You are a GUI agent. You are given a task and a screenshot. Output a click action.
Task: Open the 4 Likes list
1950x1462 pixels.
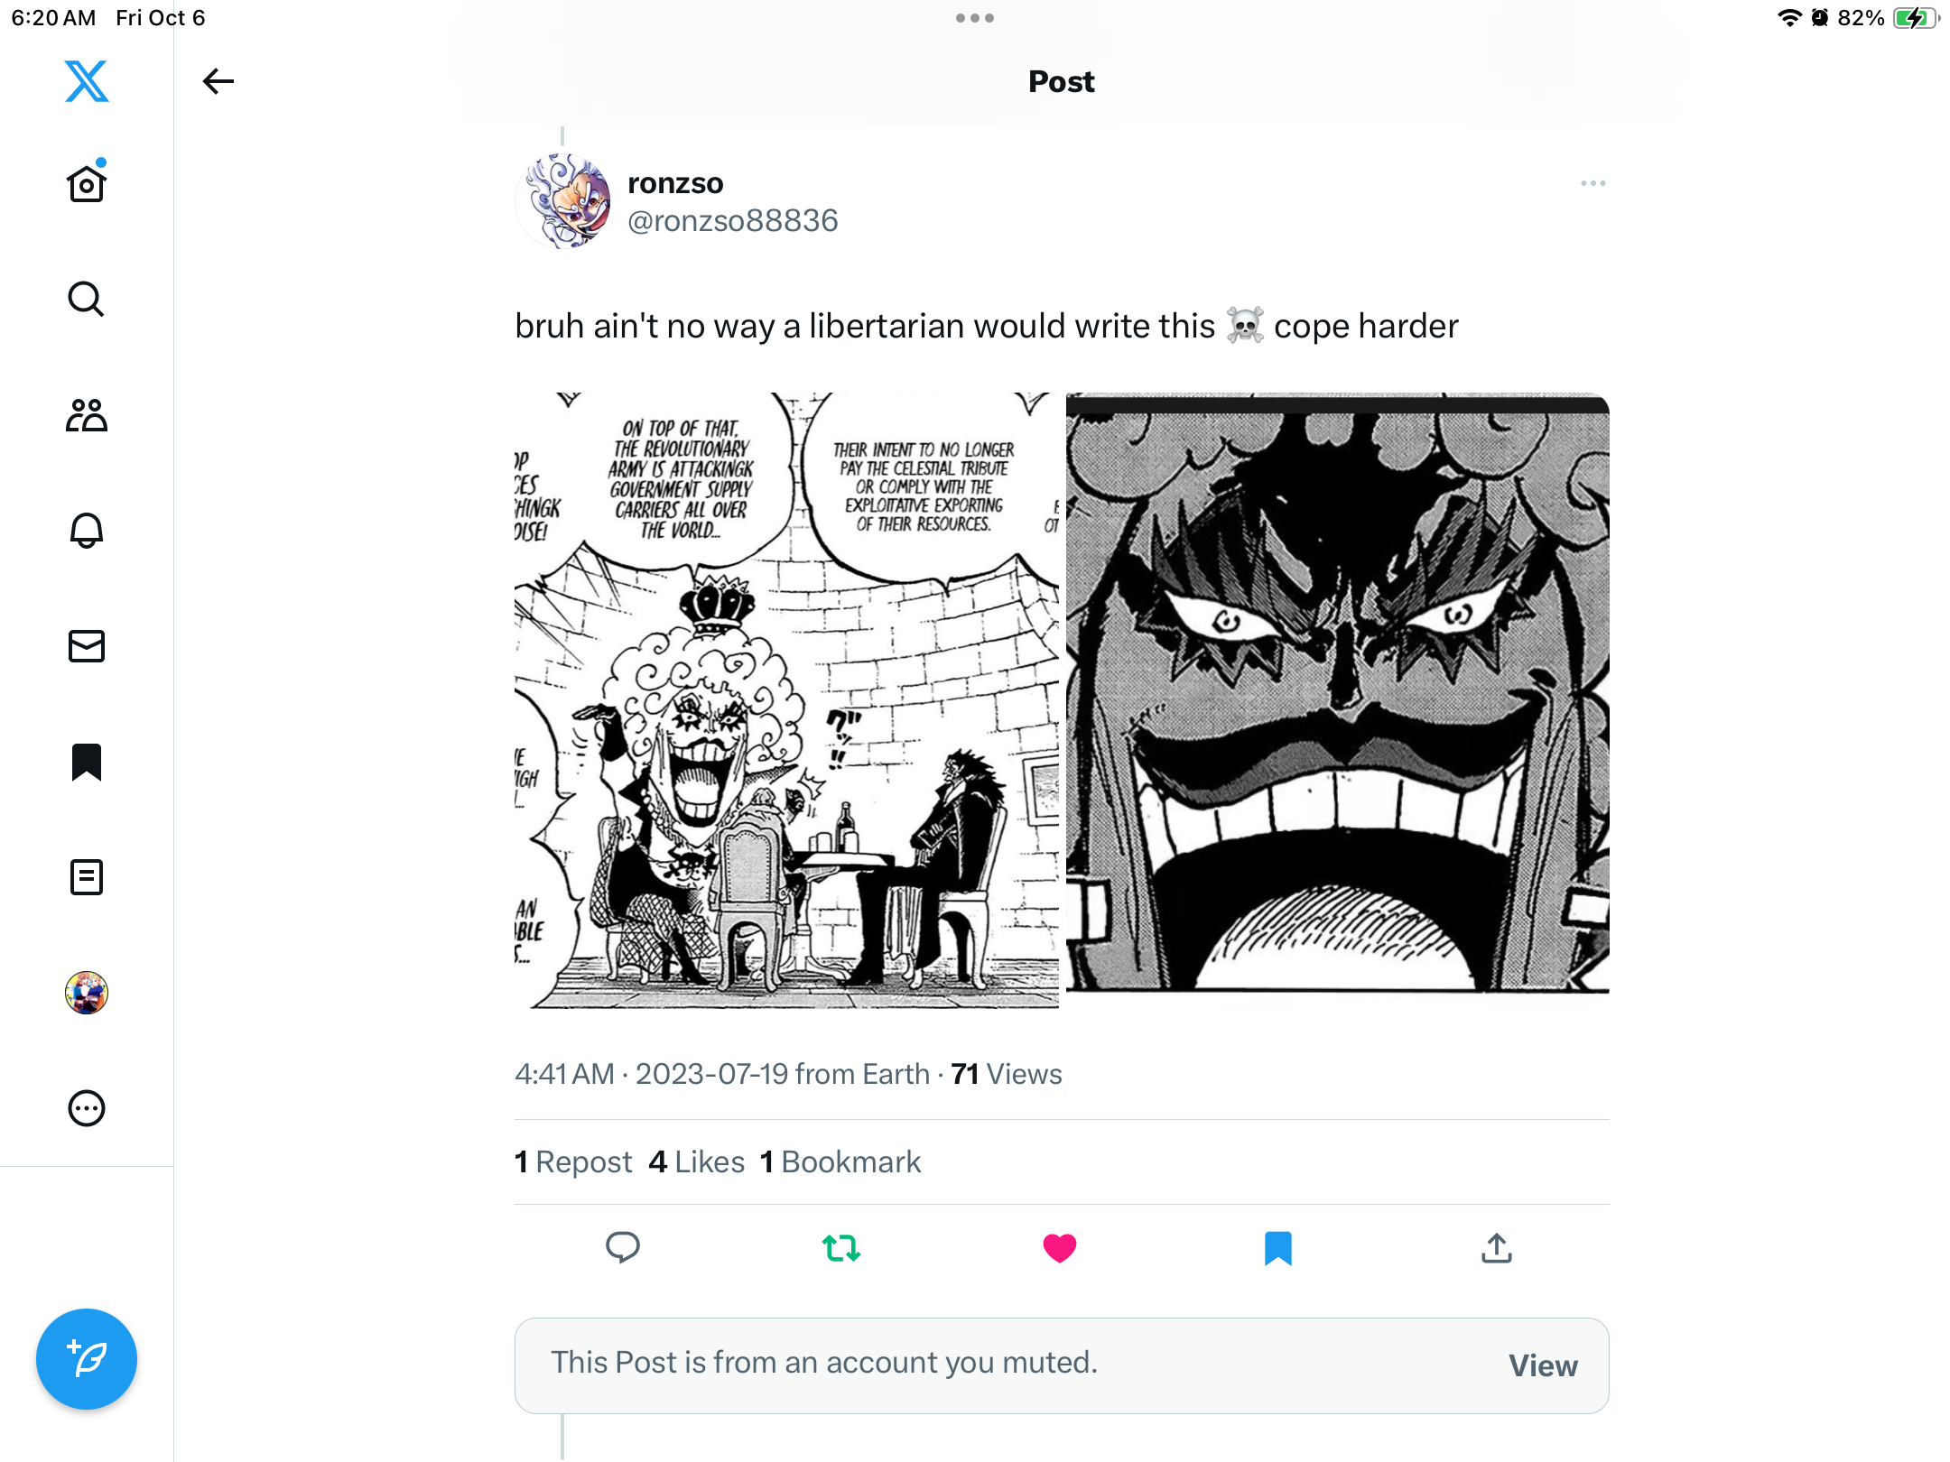pos(697,1161)
